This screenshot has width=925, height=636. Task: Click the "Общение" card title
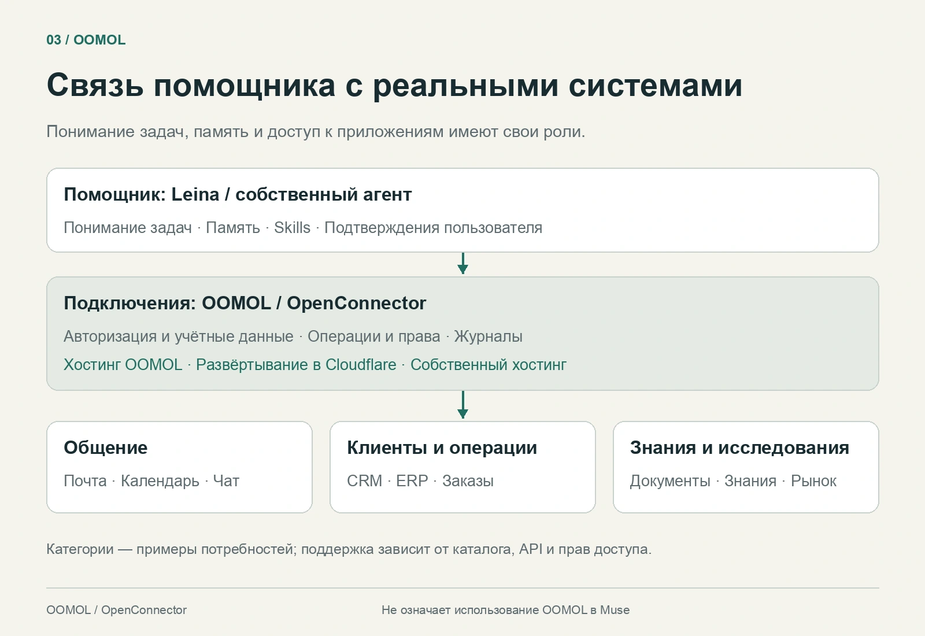106,448
